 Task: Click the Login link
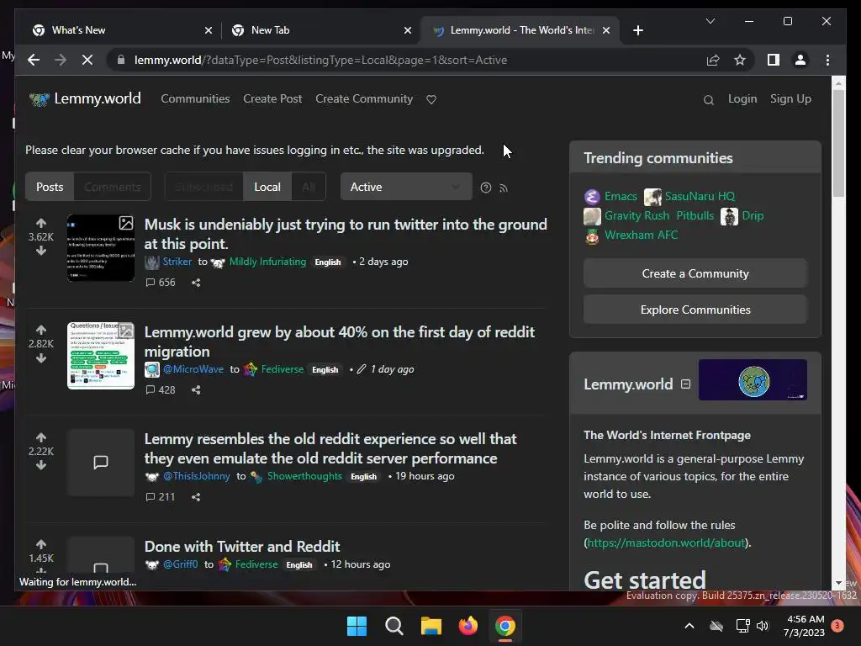(x=742, y=99)
